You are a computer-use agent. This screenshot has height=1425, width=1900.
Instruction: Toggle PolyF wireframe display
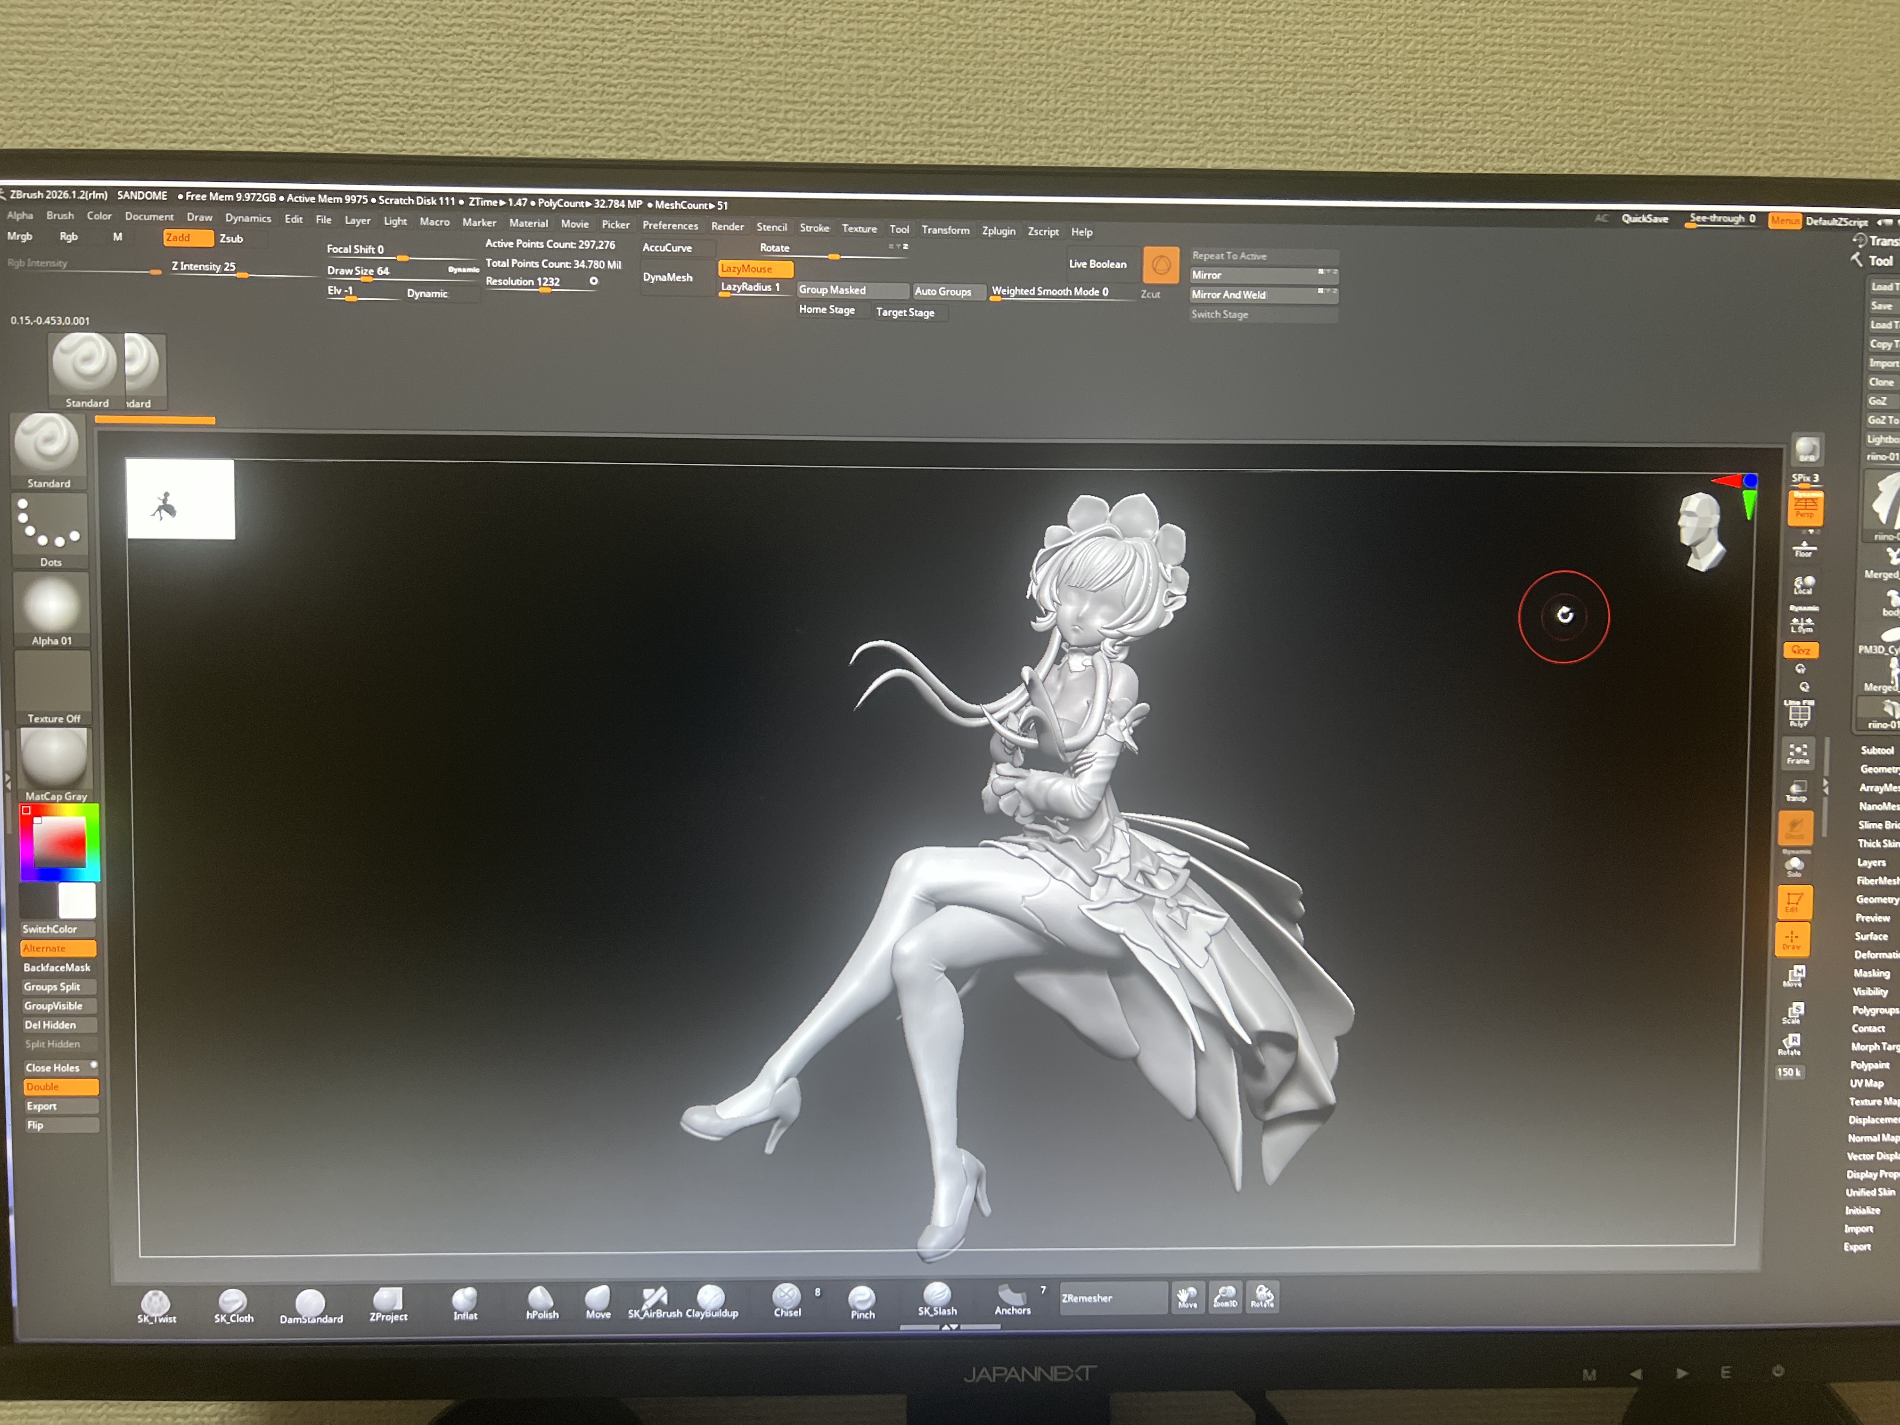coord(1800,715)
